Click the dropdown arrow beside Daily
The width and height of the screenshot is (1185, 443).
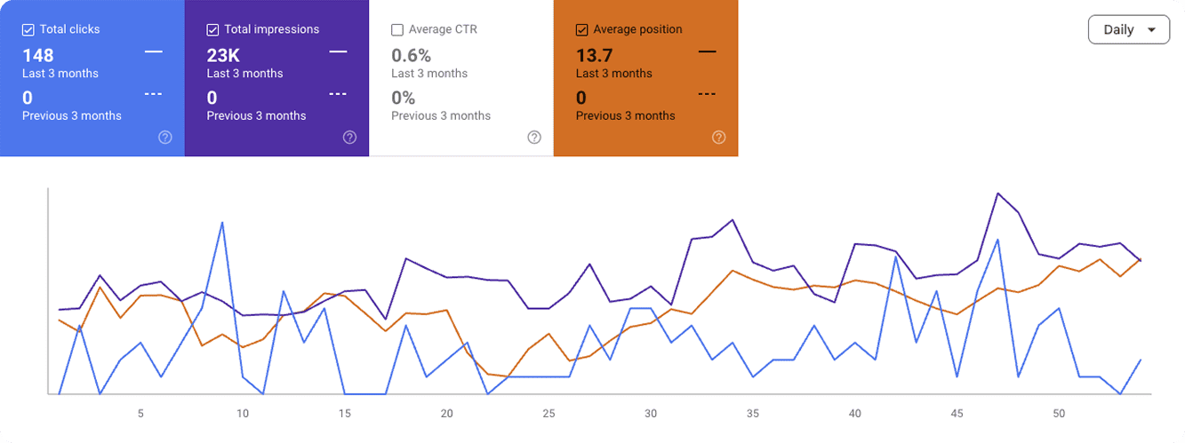tap(1152, 29)
